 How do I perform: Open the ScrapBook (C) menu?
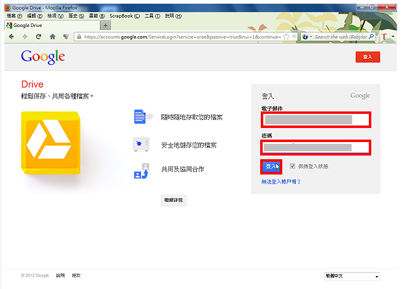tap(125, 16)
